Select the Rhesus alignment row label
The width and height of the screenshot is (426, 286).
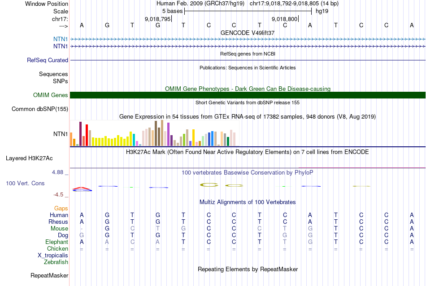point(58,222)
